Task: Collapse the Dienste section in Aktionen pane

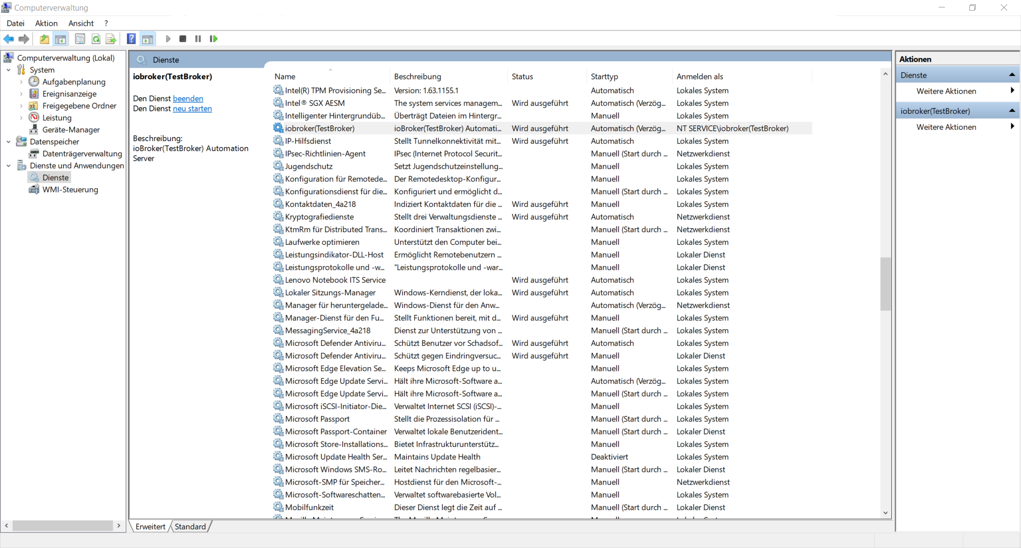Action: click(x=1012, y=75)
